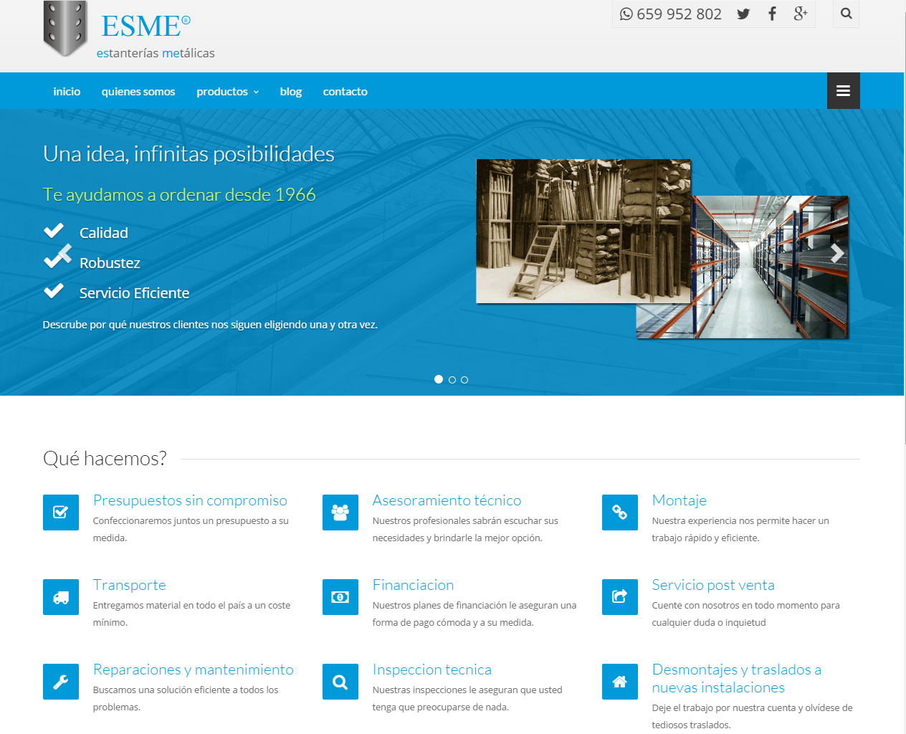
Task: Click 'Te ayudamos a ordenar desde 1966' text
Action: 179,195
